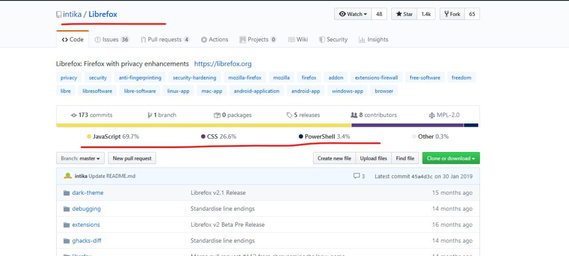Open the Insights tab
Image resolution: width=569 pixels, height=256 pixels.
click(373, 40)
